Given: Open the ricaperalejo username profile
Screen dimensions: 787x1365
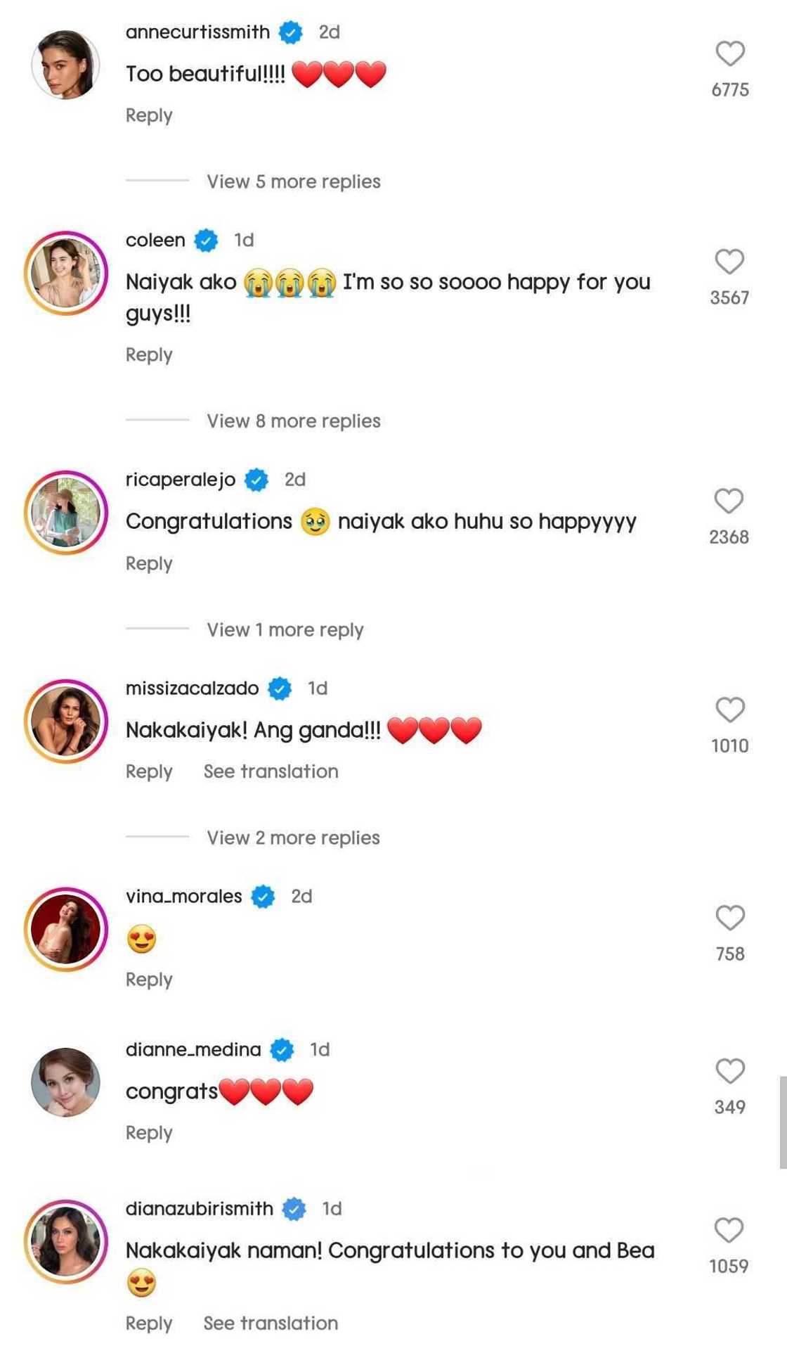Looking at the screenshot, I should [x=181, y=480].
